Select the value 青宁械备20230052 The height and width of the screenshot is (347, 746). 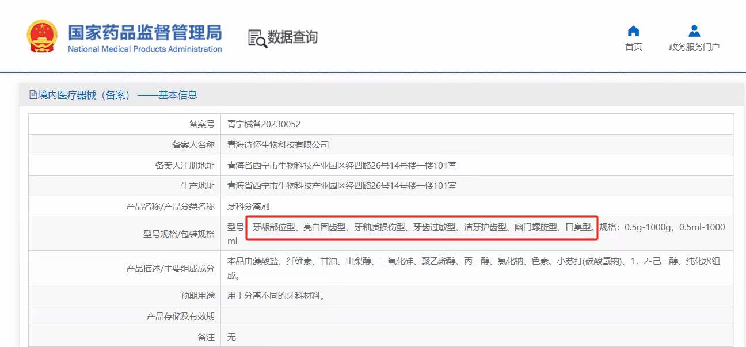pyautogui.click(x=264, y=124)
